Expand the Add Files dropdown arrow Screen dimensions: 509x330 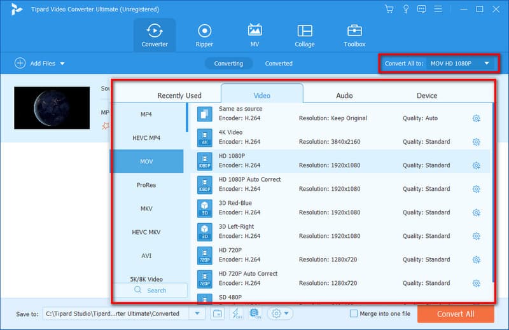click(62, 64)
